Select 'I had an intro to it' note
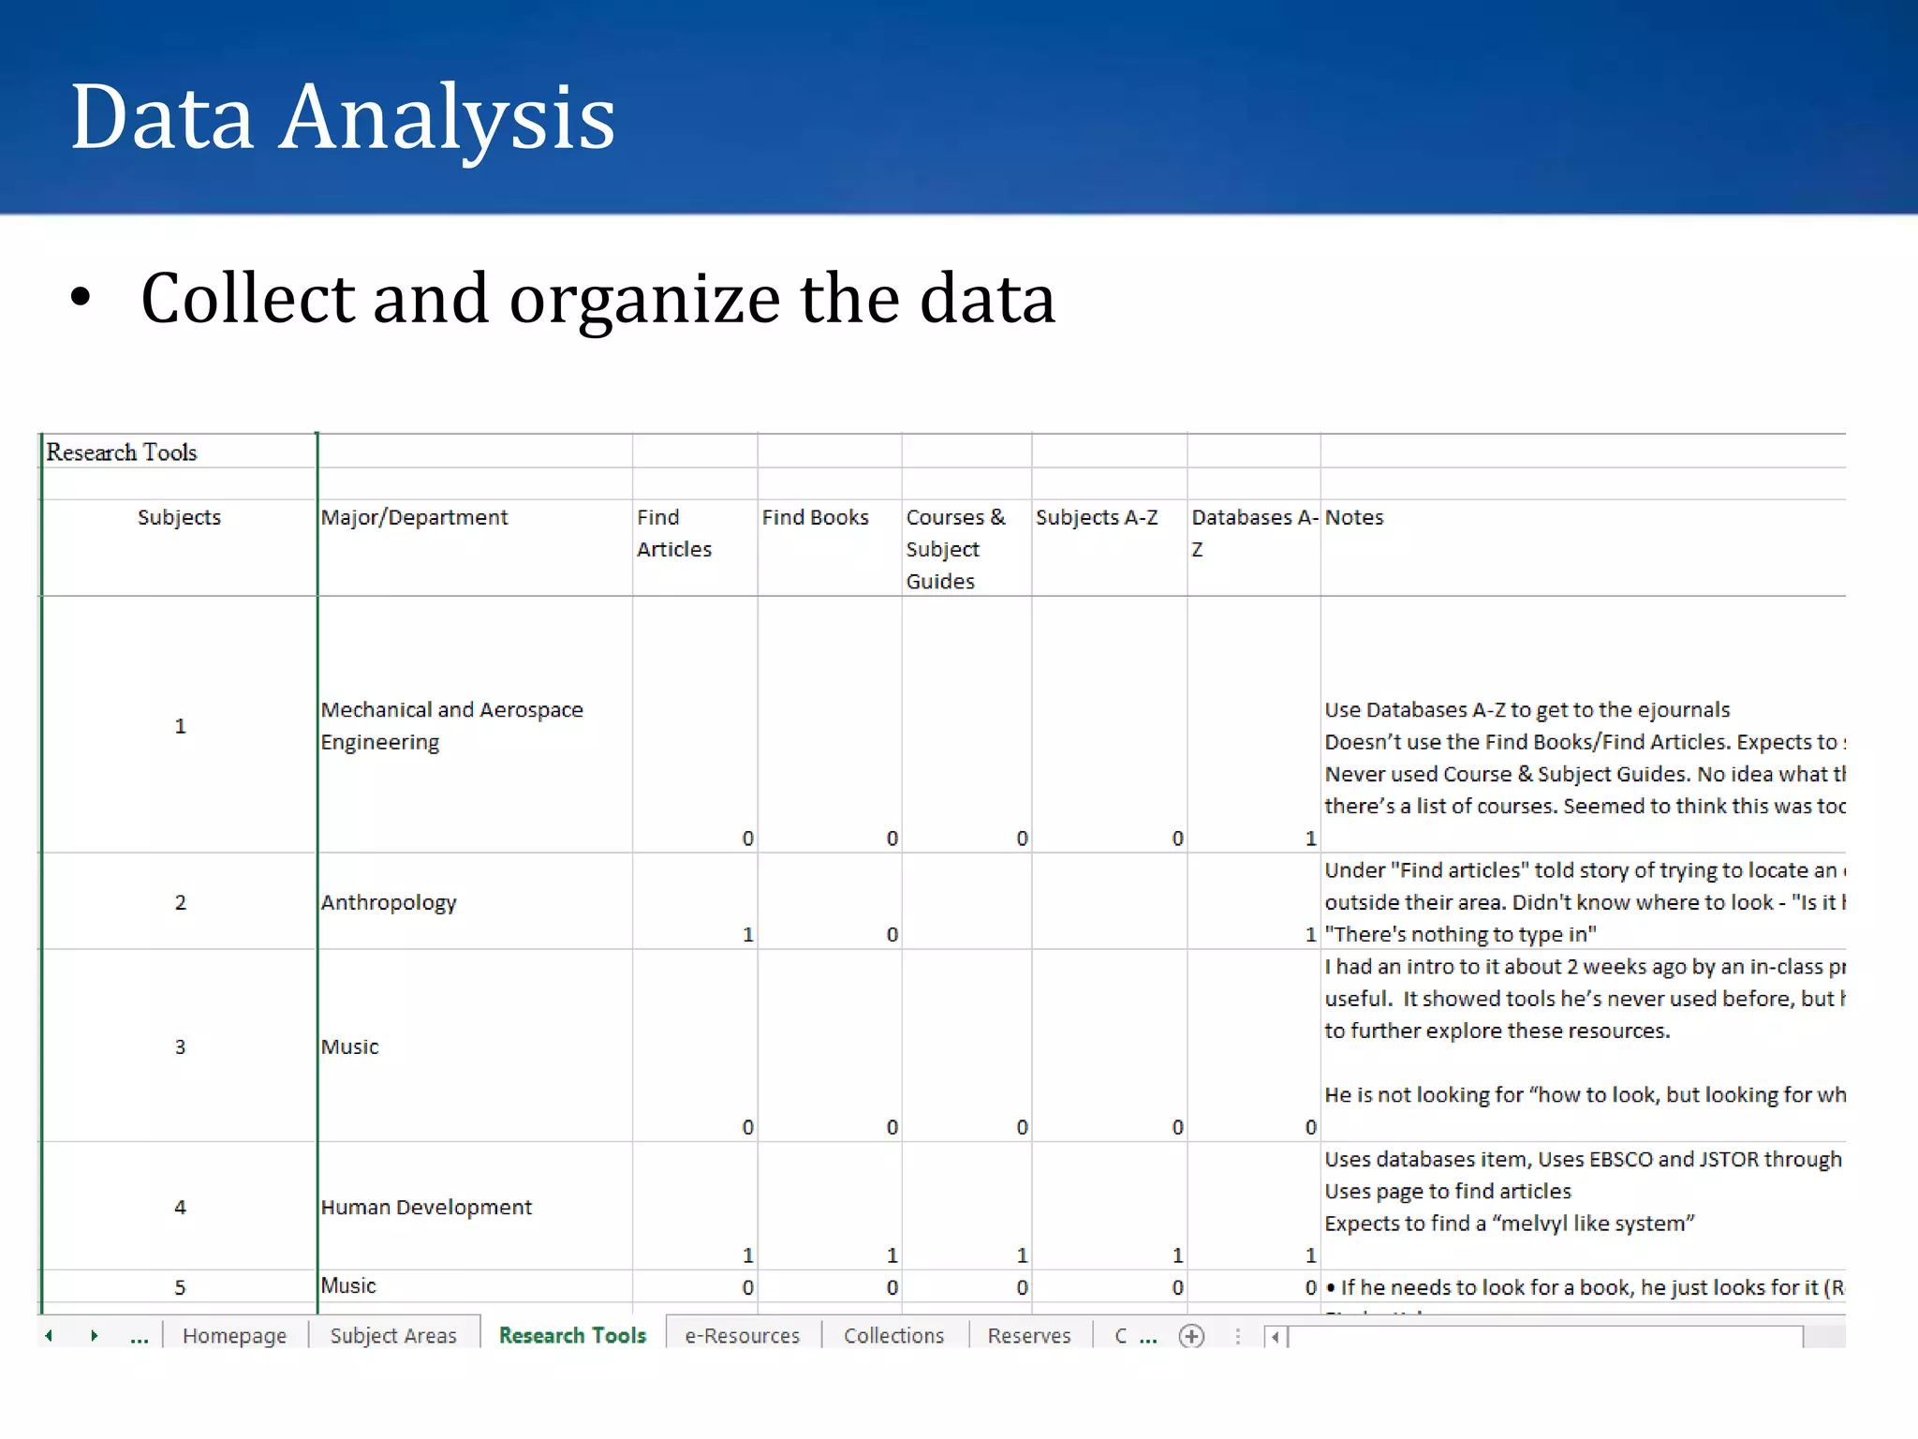1918x1439 pixels. tap(1583, 1046)
